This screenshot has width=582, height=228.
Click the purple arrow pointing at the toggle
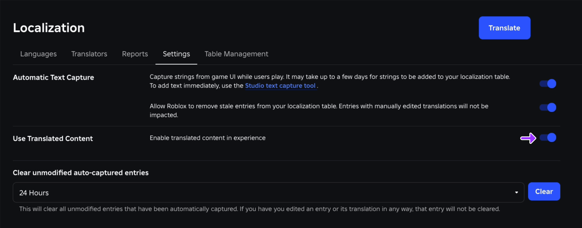pyautogui.click(x=528, y=138)
